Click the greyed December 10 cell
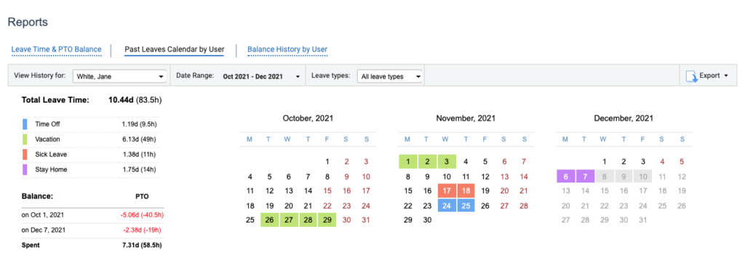This screenshot has height=269, width=745. pos(643,177)
